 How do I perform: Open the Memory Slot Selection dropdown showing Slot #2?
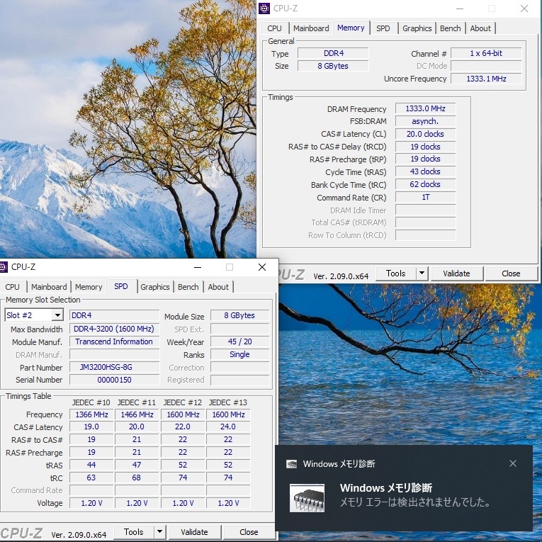(34, 315)
